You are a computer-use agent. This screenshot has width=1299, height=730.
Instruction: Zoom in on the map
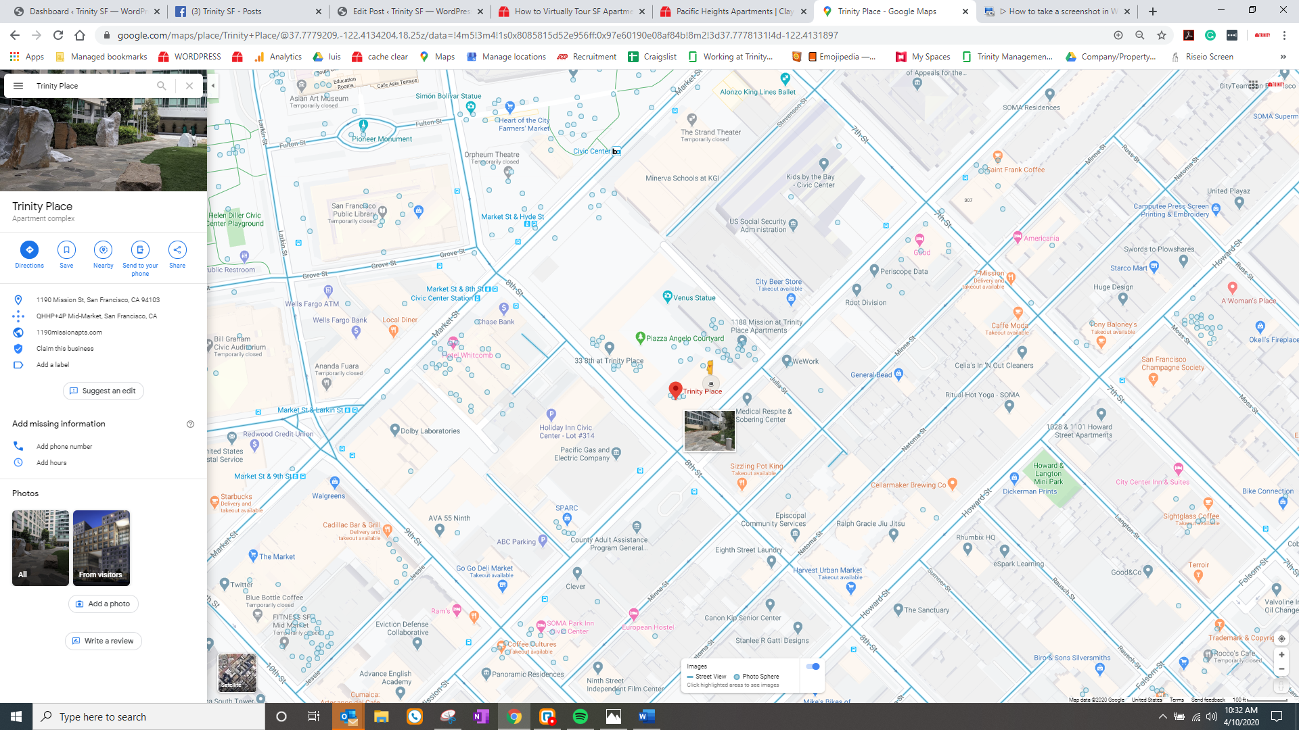point(1281,655)
